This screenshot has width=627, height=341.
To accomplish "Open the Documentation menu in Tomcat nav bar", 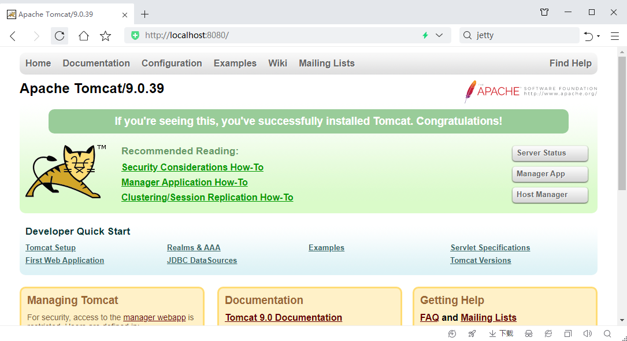I will coord(96,64).
